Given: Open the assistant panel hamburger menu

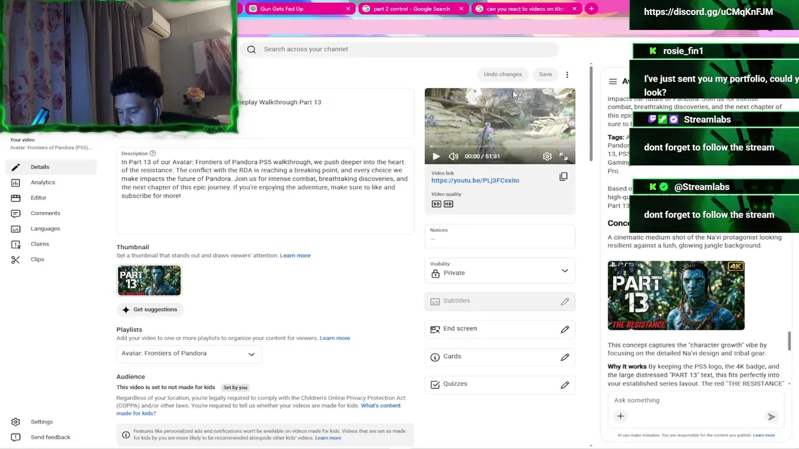Looking at the screenshot, I should (613, 82).
